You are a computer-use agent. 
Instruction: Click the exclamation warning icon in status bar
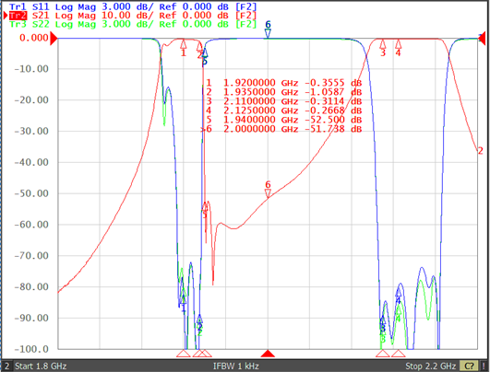pos(484,366)
